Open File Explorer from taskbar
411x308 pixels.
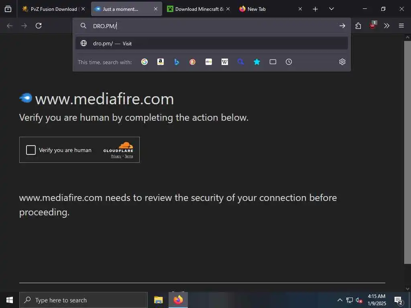158,300
